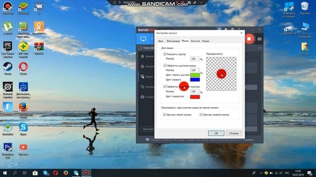Uncheck the Показать курсор checkbox
This screenshot has width=316, height=177.
tap(165, 54)
